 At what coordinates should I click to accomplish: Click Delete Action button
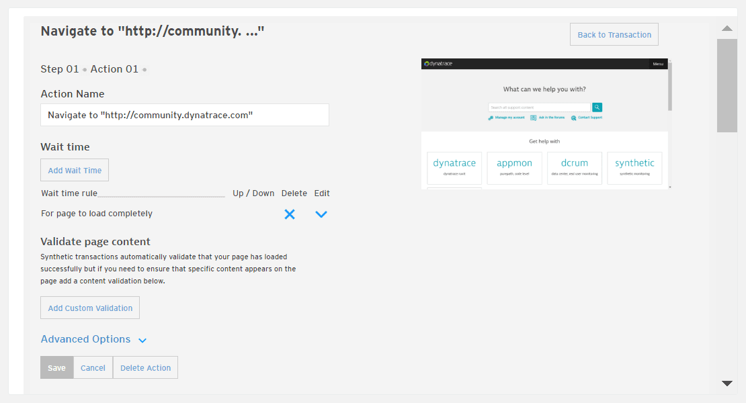click(146, 368)
